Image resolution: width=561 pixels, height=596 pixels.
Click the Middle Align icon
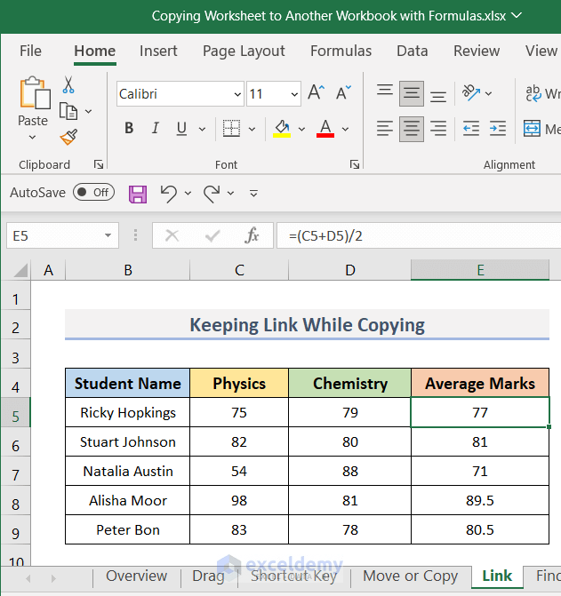412,93
